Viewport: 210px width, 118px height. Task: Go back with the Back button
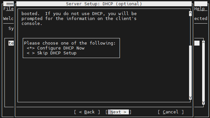(87, 112)
